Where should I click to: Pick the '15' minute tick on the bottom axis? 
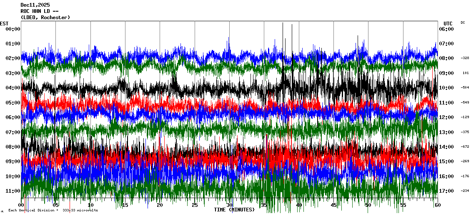pos(125,205)
